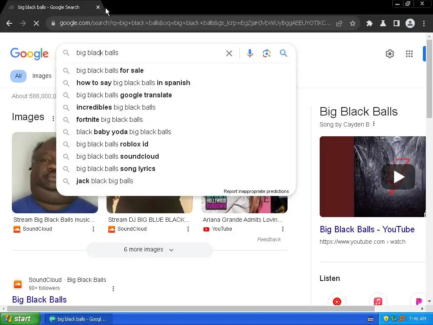Submit search with the blue magnifier icon
Viewport: 433px width, 325px height.
click(284, 53)
